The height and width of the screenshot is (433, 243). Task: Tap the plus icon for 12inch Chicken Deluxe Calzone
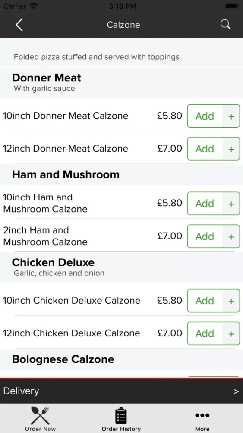[x=231, y=334]
